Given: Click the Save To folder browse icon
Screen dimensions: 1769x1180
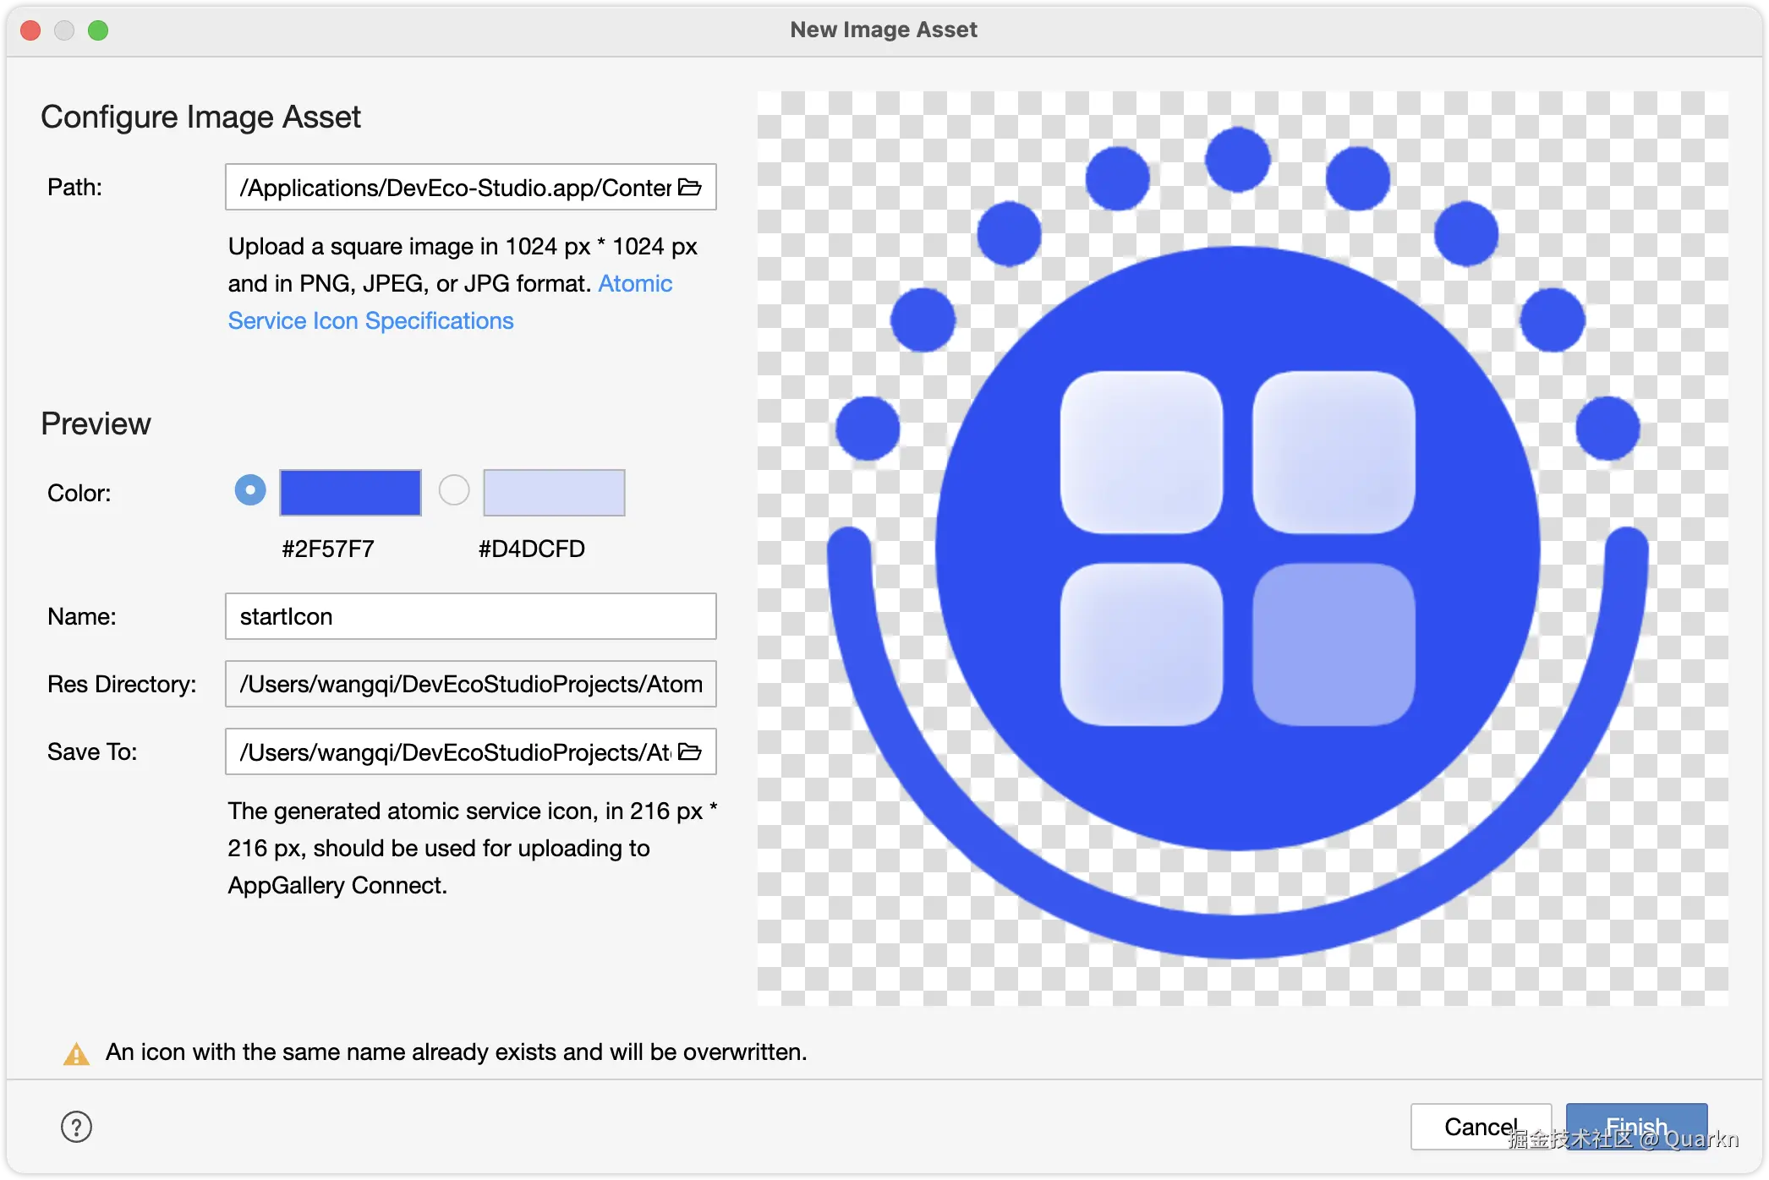Looking at the screenshot, I should 690,751.
